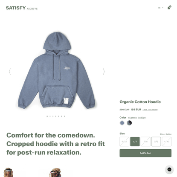Choose the 0/XS size option

[x=125, y=142]
